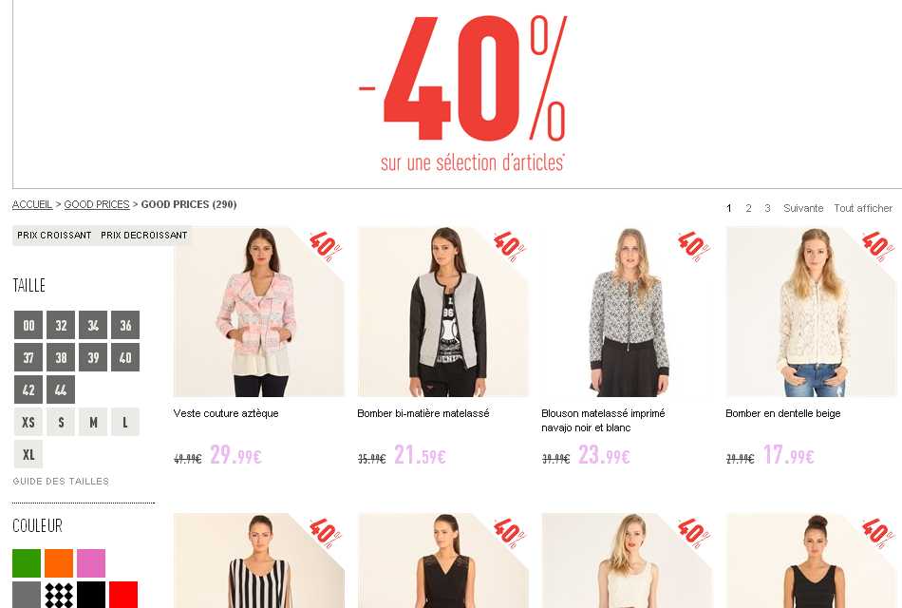Filter by green color swatch
The image size is (902, 608).
(x=27, y=563)
